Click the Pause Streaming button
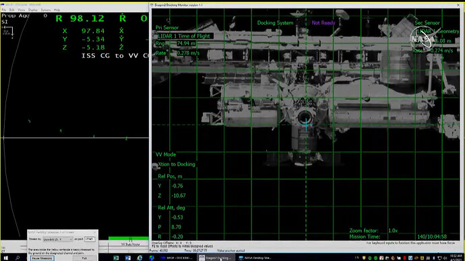The width and height of the screenshot is (465, 261). [42, 258]
